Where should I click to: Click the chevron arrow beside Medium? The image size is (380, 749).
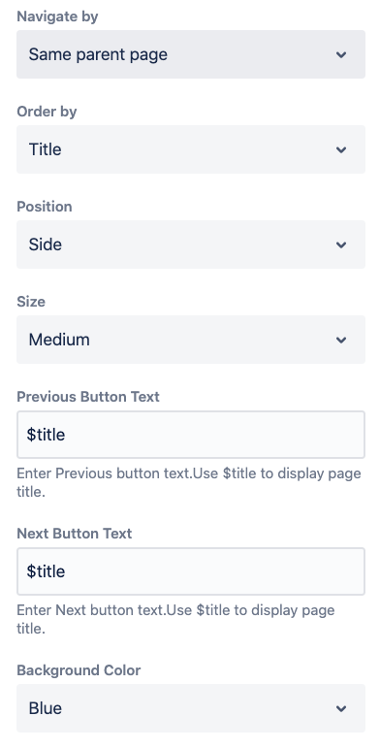[x=341, y=340]
